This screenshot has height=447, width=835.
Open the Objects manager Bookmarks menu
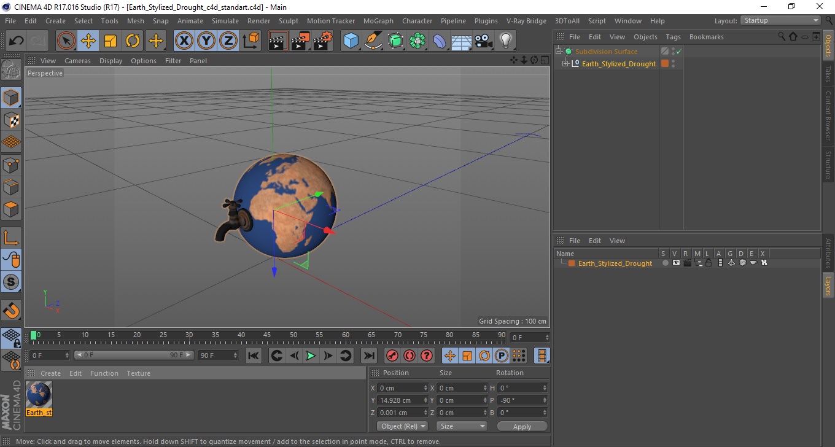tap(706, 37)
